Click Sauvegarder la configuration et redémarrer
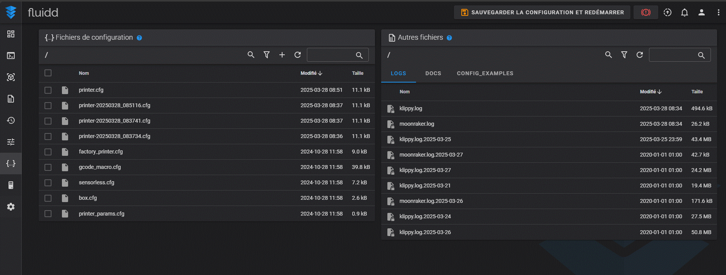The width and height of the screenshot is (726, 275). [542, 12]
